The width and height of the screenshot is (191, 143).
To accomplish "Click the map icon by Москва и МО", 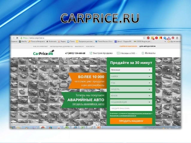I will pyautogui.click(x=118, y=53).
